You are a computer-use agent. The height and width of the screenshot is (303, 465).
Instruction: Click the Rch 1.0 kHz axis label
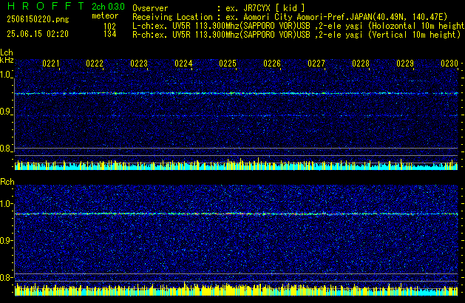pos(6,204)
